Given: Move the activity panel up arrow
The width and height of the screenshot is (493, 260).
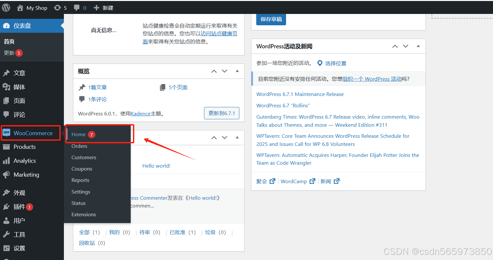Looking at the screenshot, I should click(x=214, y=137).
